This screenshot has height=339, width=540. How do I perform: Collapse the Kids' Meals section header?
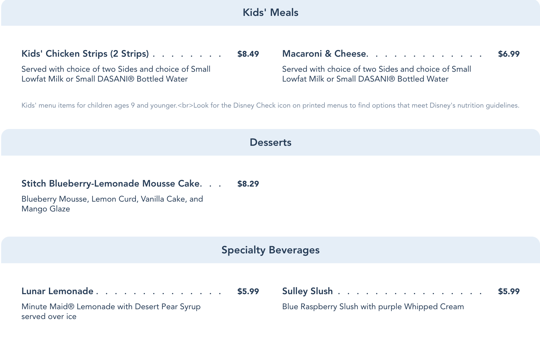270,13
